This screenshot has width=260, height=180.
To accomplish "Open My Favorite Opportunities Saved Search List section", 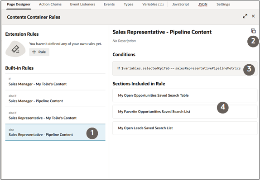I will 185,112.
